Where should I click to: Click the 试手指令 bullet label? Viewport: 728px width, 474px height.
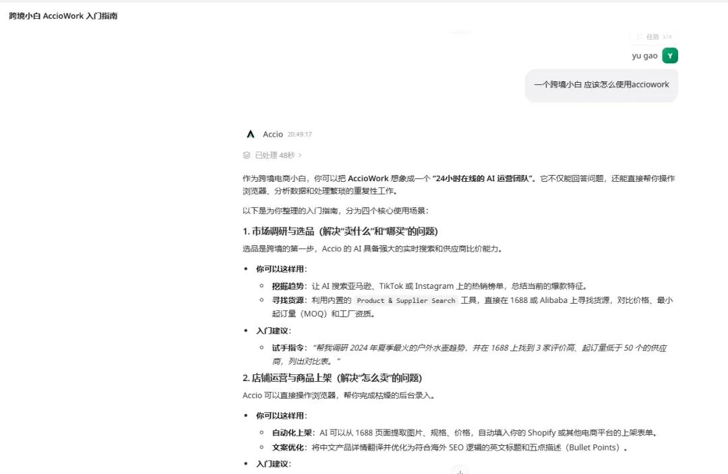click(x=288, y=348)
